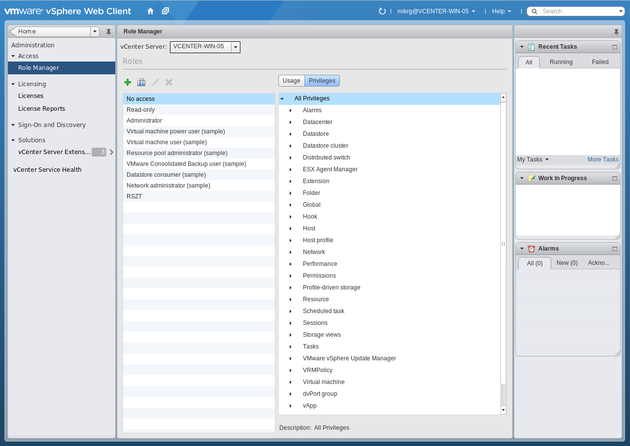Maximize the Recent Tasks panel
Image resolution: width=630 pixels, height=446 pixels.
(x=615, y=47)
